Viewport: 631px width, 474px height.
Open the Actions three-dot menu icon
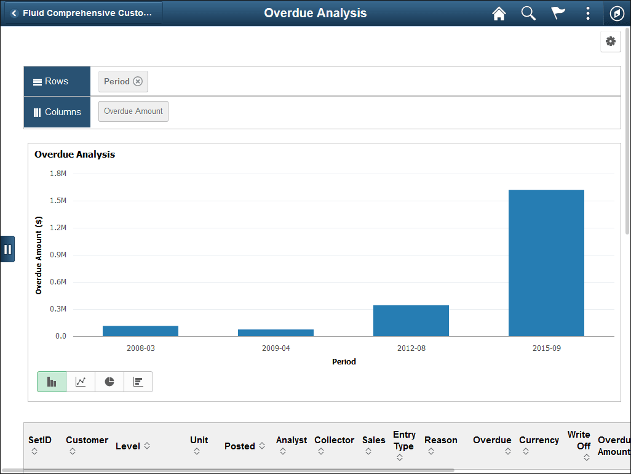(587, 13)
